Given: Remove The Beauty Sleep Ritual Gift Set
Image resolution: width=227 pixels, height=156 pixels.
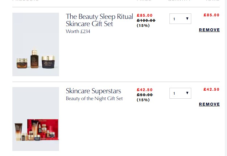Looking at the screenshot, I should [209, 30].
